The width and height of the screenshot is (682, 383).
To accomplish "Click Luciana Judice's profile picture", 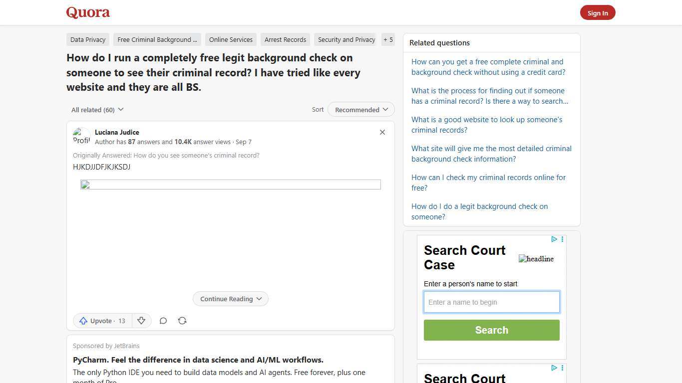I will click(81, 136).
